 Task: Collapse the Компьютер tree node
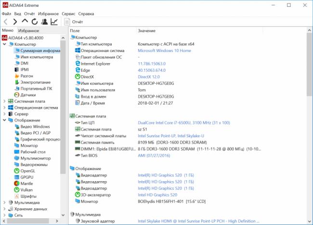click(4, 44)
